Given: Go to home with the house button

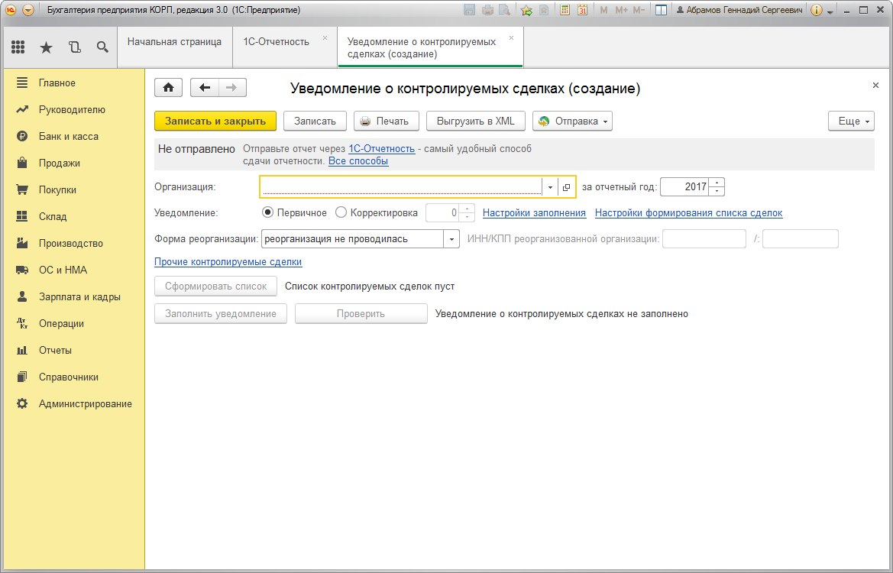Looking at the screenshot, I should point(169,88).
